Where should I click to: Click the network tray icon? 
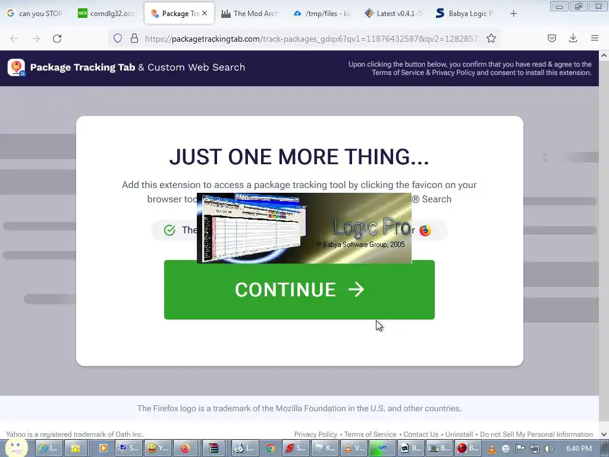(x=535, y=449)
